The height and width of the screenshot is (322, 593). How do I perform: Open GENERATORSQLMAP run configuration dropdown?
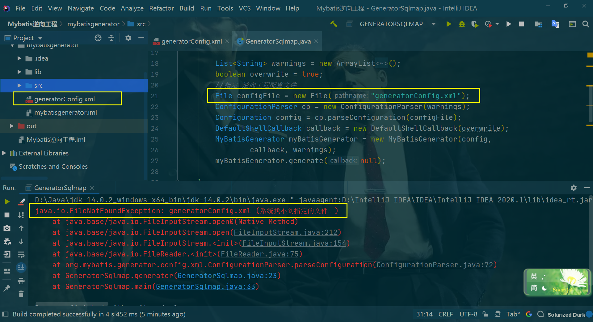coord(434,24)
